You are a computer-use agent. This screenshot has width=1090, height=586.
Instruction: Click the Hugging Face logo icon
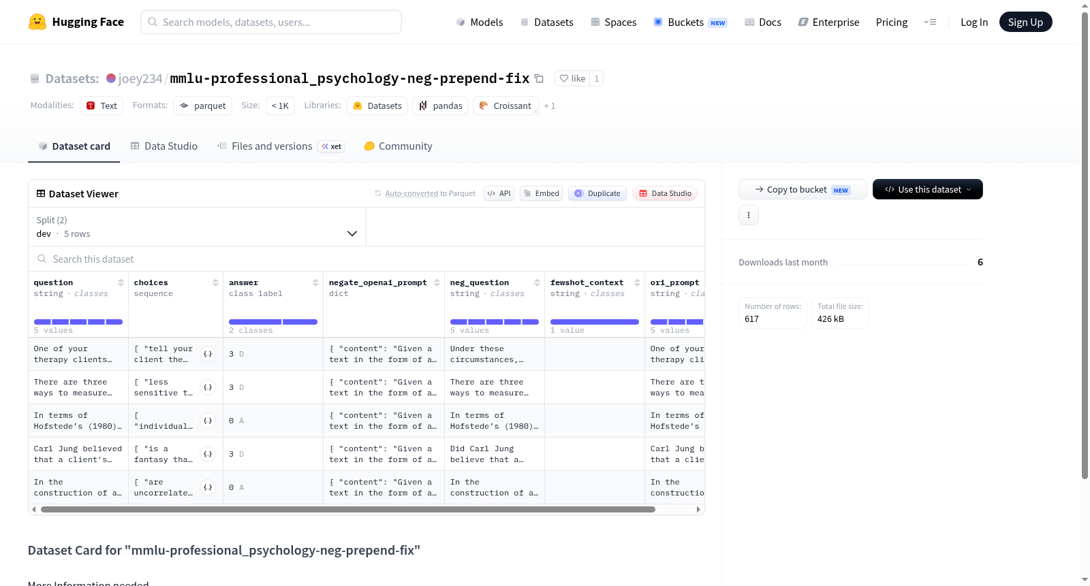click(x=37, y=22)
